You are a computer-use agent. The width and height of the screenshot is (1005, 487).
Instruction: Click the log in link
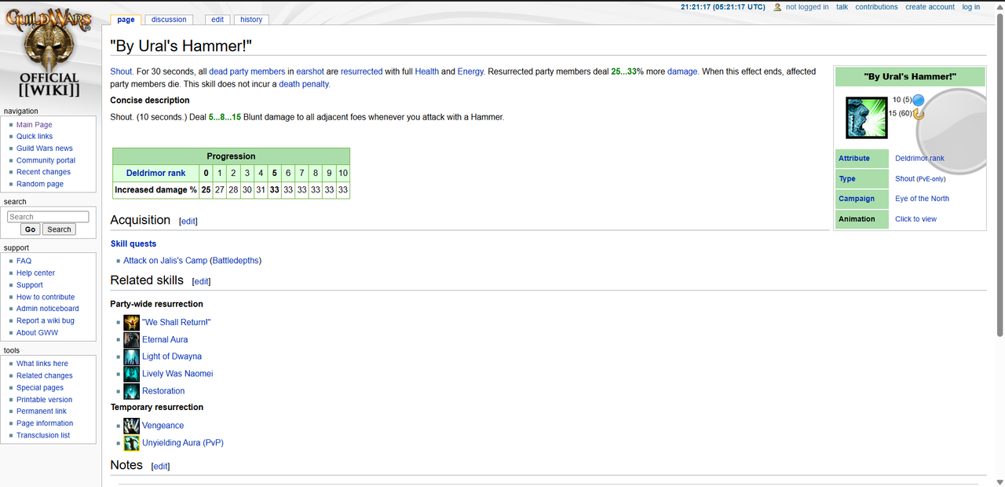tap(970, 7)
